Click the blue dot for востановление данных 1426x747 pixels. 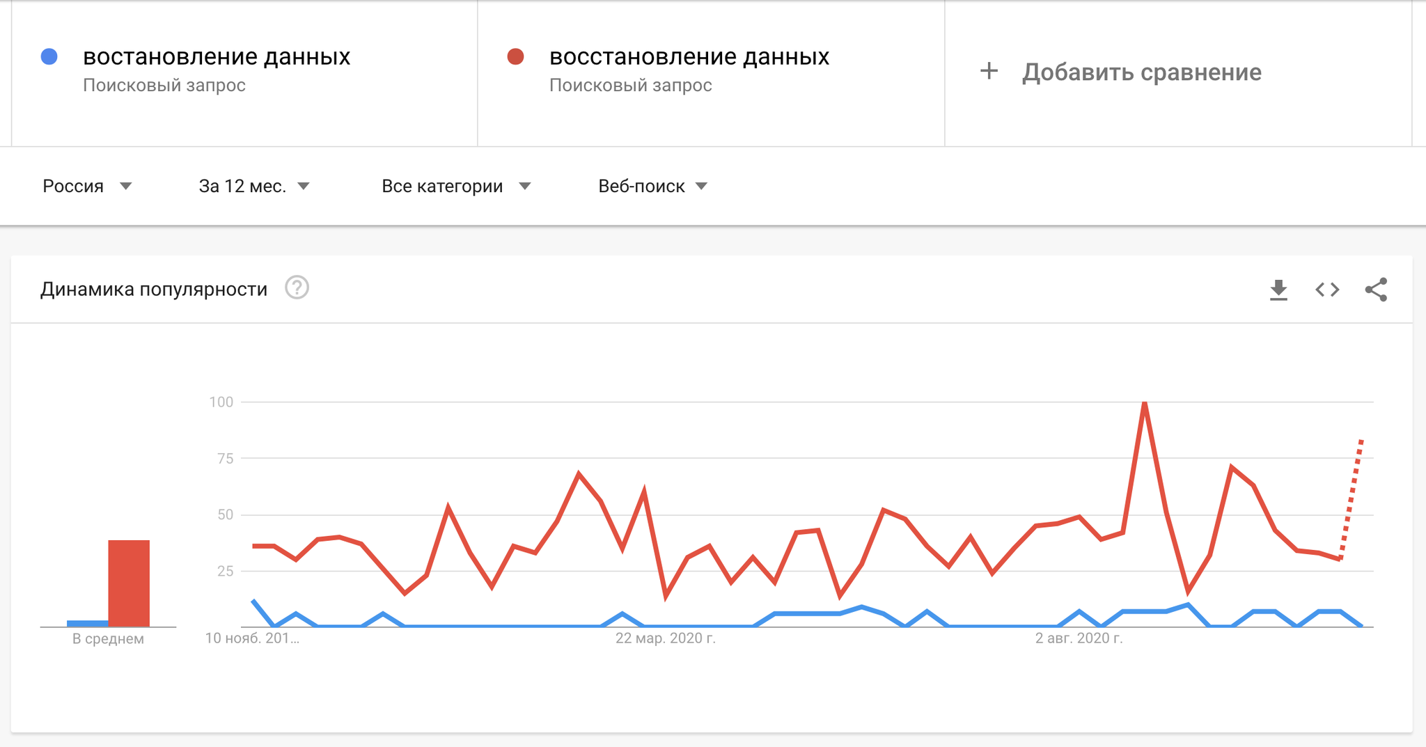[x=49, y=56]
